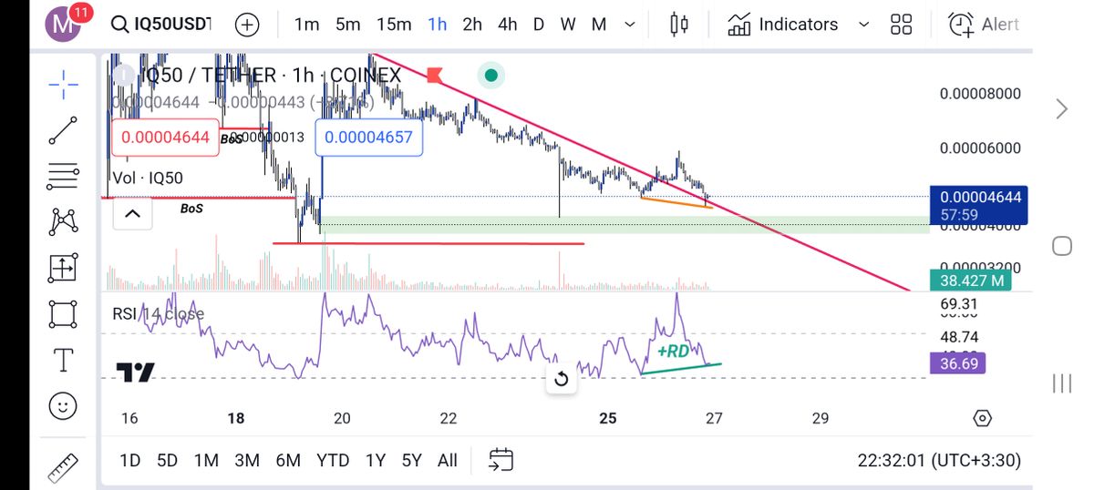The width and height of the screenshot is (1094, 490).
Task: Select the daily D timeframe
Action: [539, 25]
